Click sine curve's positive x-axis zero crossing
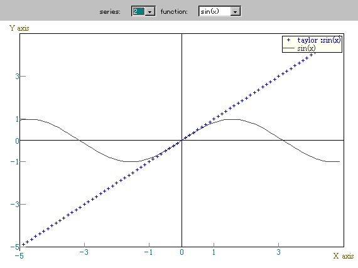358x268 pixels. click(x=283, y=140)
